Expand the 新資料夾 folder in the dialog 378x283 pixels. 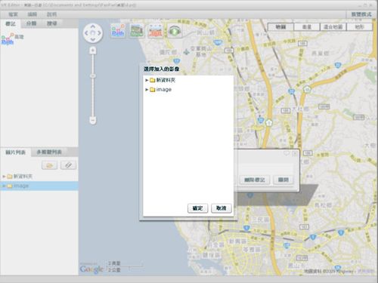pos(147,80)
